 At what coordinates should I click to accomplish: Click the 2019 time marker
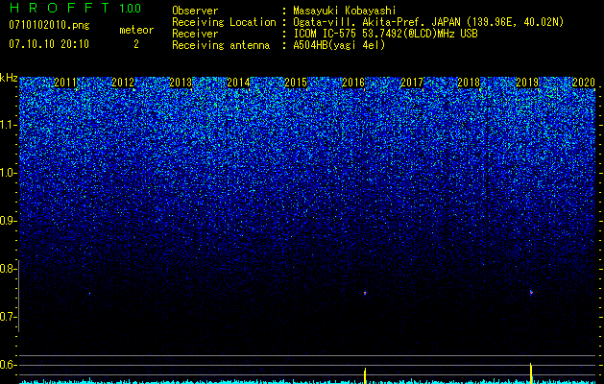(527, 83)
